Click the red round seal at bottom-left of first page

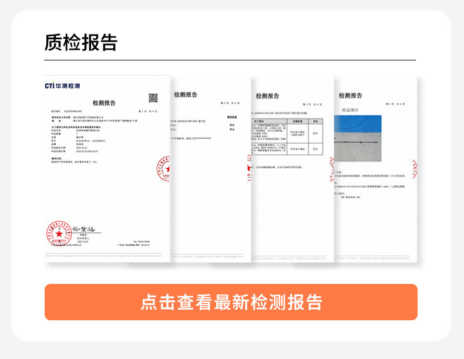[x=59, y=233]
